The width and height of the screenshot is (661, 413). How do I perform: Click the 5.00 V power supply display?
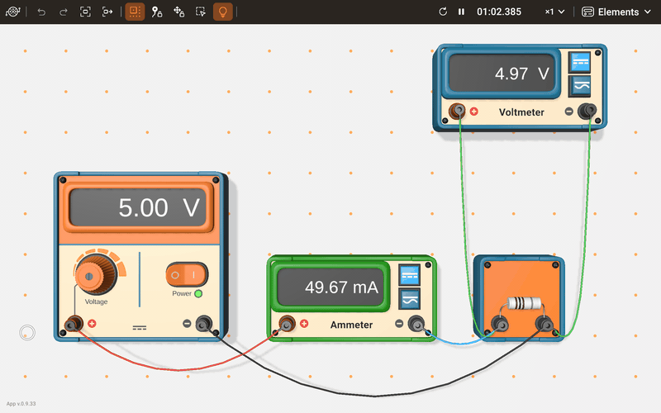(x=138, y=207)
